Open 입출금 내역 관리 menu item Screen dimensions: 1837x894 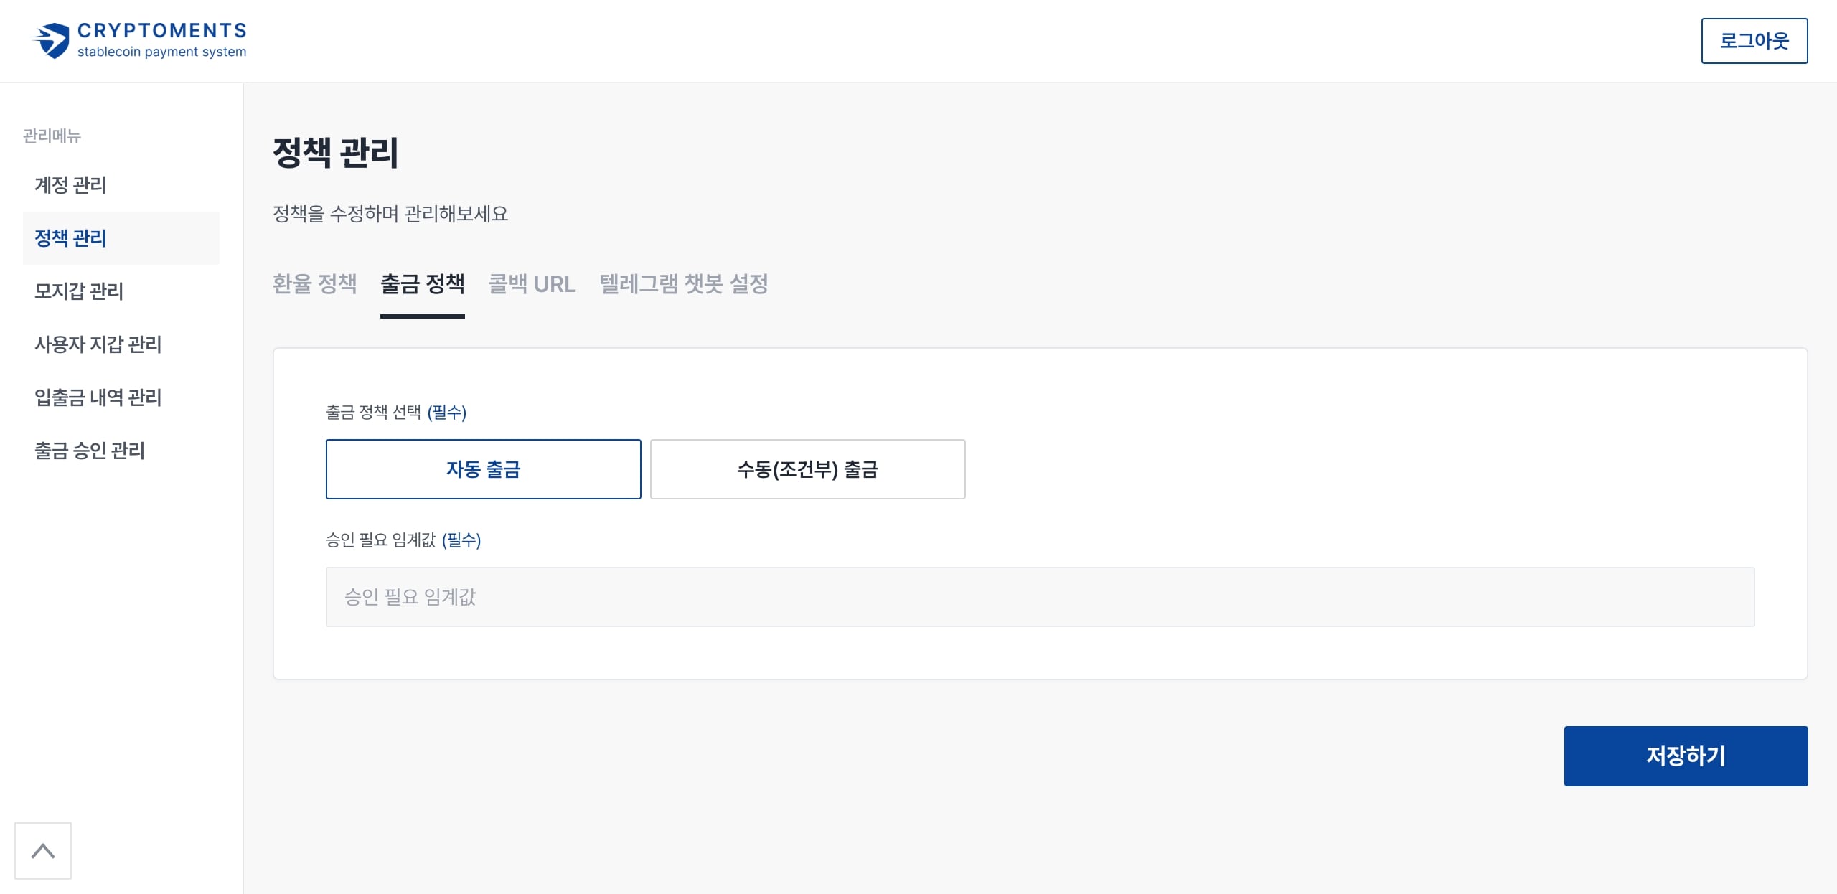98,397
